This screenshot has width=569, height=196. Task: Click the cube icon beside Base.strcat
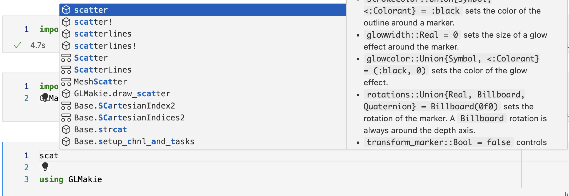[x=66, y=129]
